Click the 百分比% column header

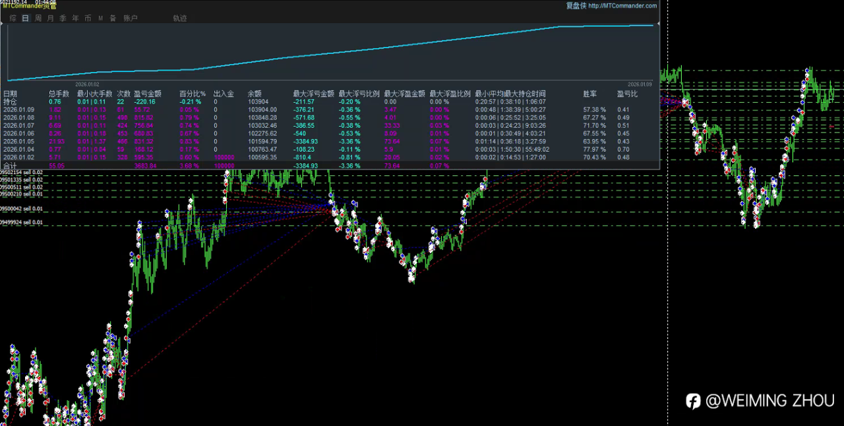pos(193,94)
